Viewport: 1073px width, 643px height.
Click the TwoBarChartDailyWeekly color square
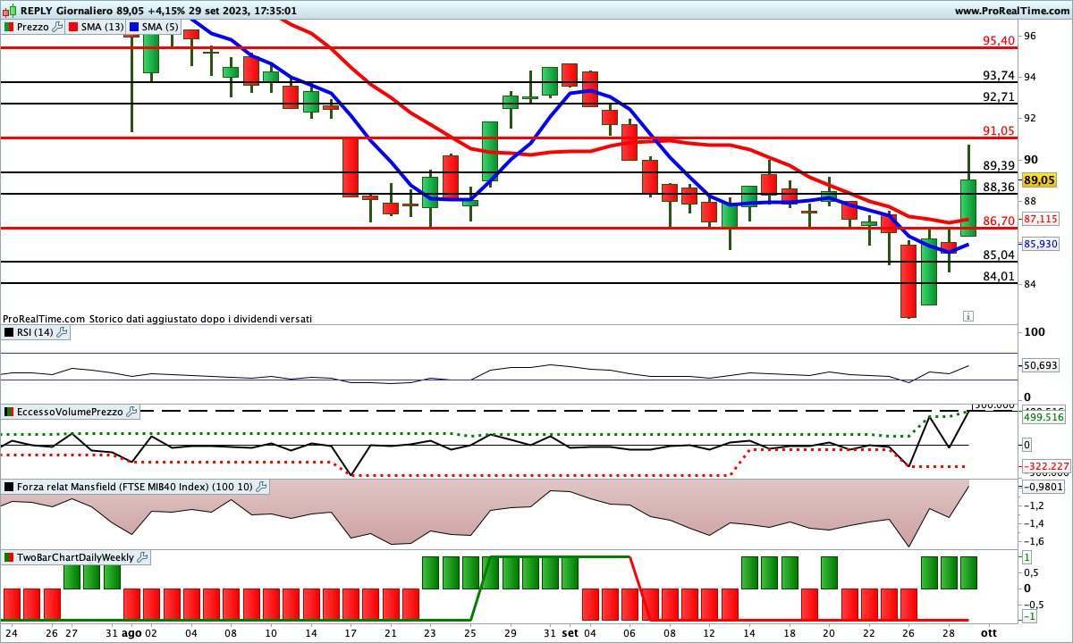9,557
